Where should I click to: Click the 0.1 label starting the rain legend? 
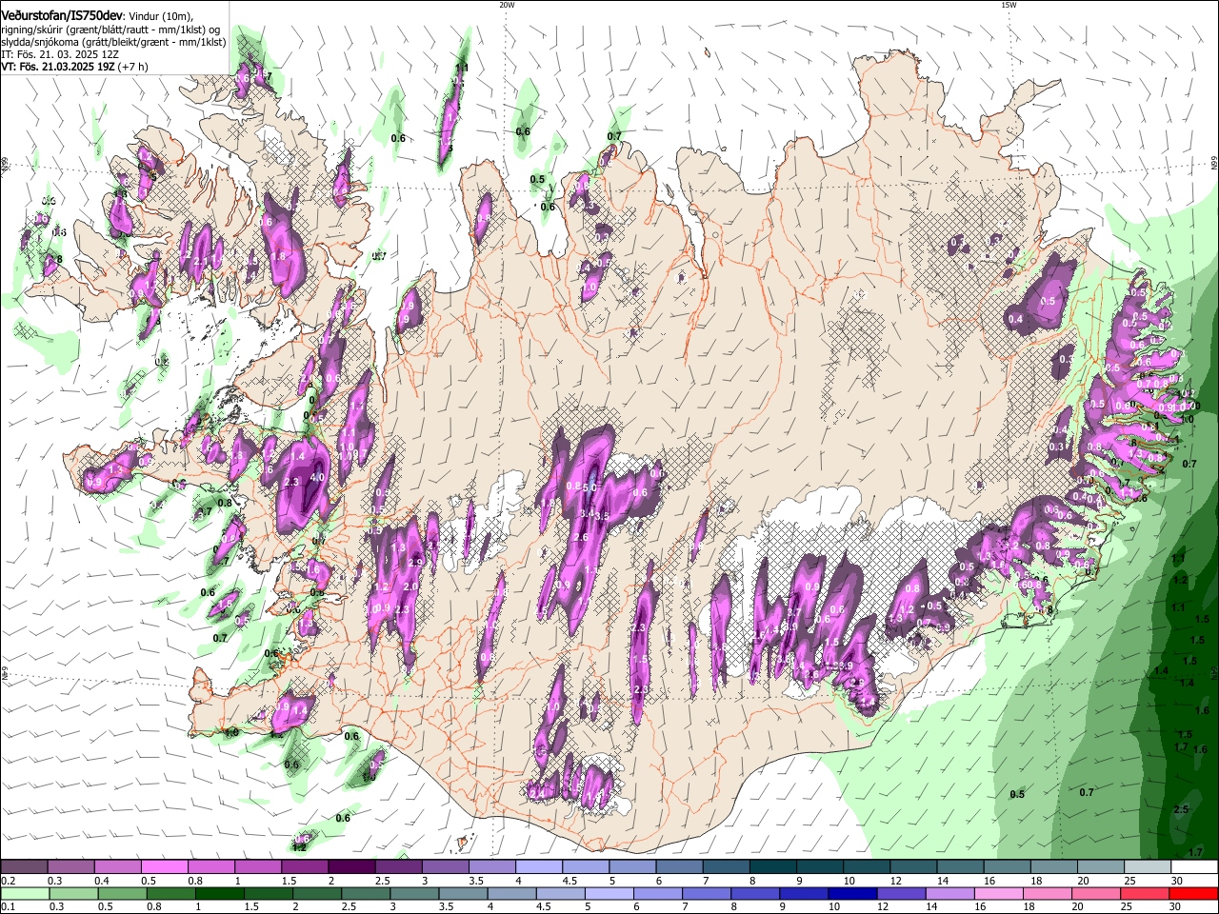pyautogui.click(x=8, y=906)
